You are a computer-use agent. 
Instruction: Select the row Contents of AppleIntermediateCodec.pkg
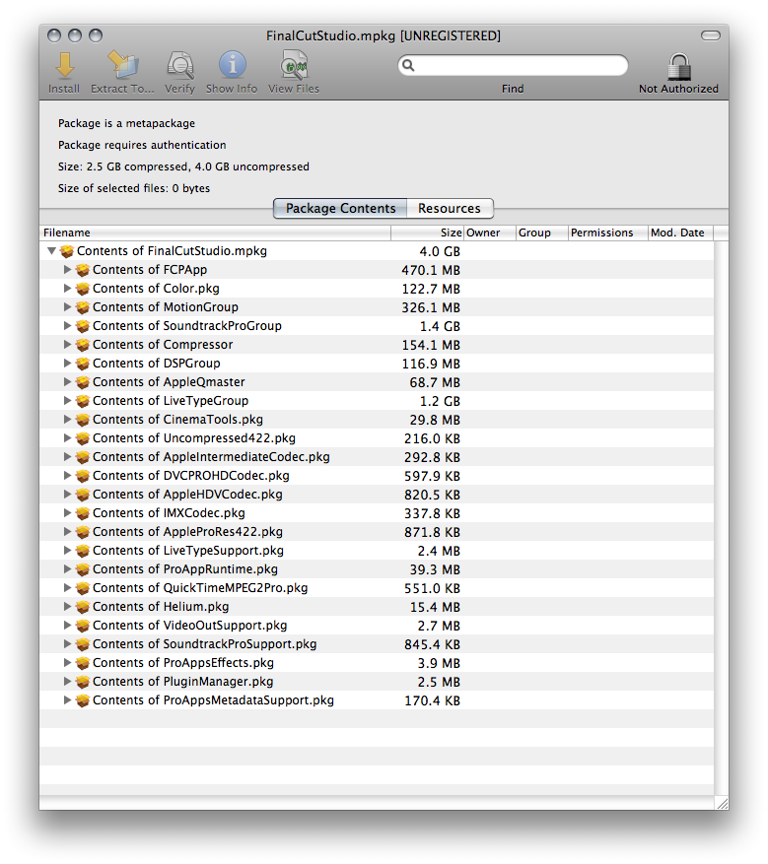pyautogui.click(x=377, y=457)
